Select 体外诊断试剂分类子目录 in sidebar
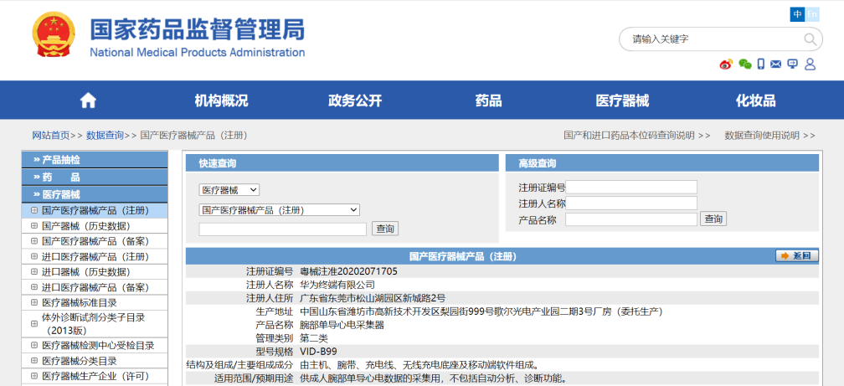Screen dimensions: 844x386 coord(93,323)
